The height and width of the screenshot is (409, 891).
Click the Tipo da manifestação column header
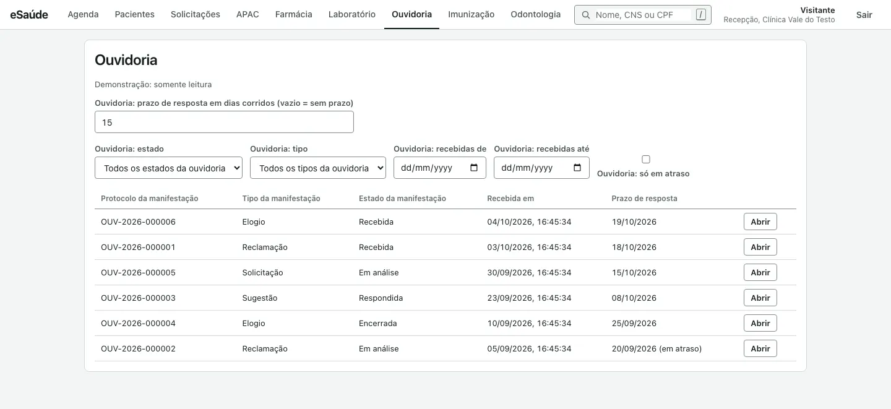(x=281, y=199)
